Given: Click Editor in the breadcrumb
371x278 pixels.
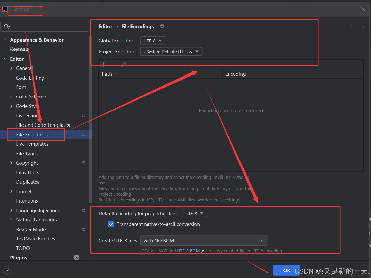Looking at the screenshot, I should coord(105,26).
